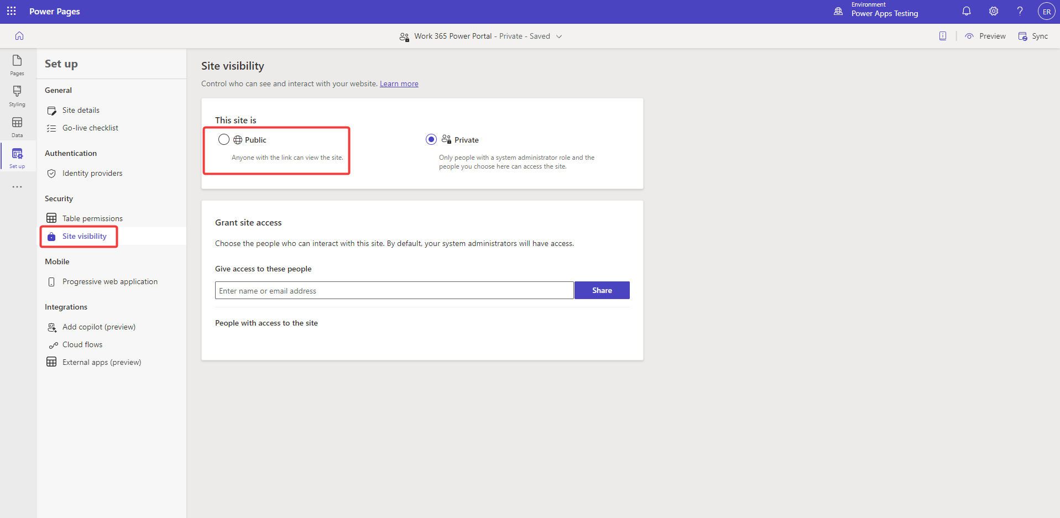Click the 'Work 365 Power Portal' site name
Screen dimensions: 1060x518
coord(453,36)
